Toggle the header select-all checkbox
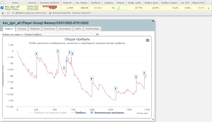The width and height of the screenshot is (212, 122). click(2, 2)
